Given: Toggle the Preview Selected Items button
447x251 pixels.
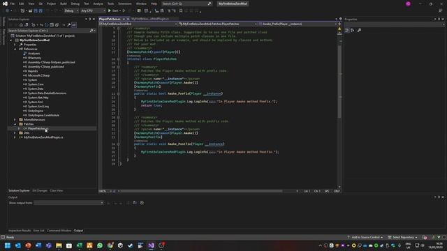Looking at the screenshot, I should point(74,25).
